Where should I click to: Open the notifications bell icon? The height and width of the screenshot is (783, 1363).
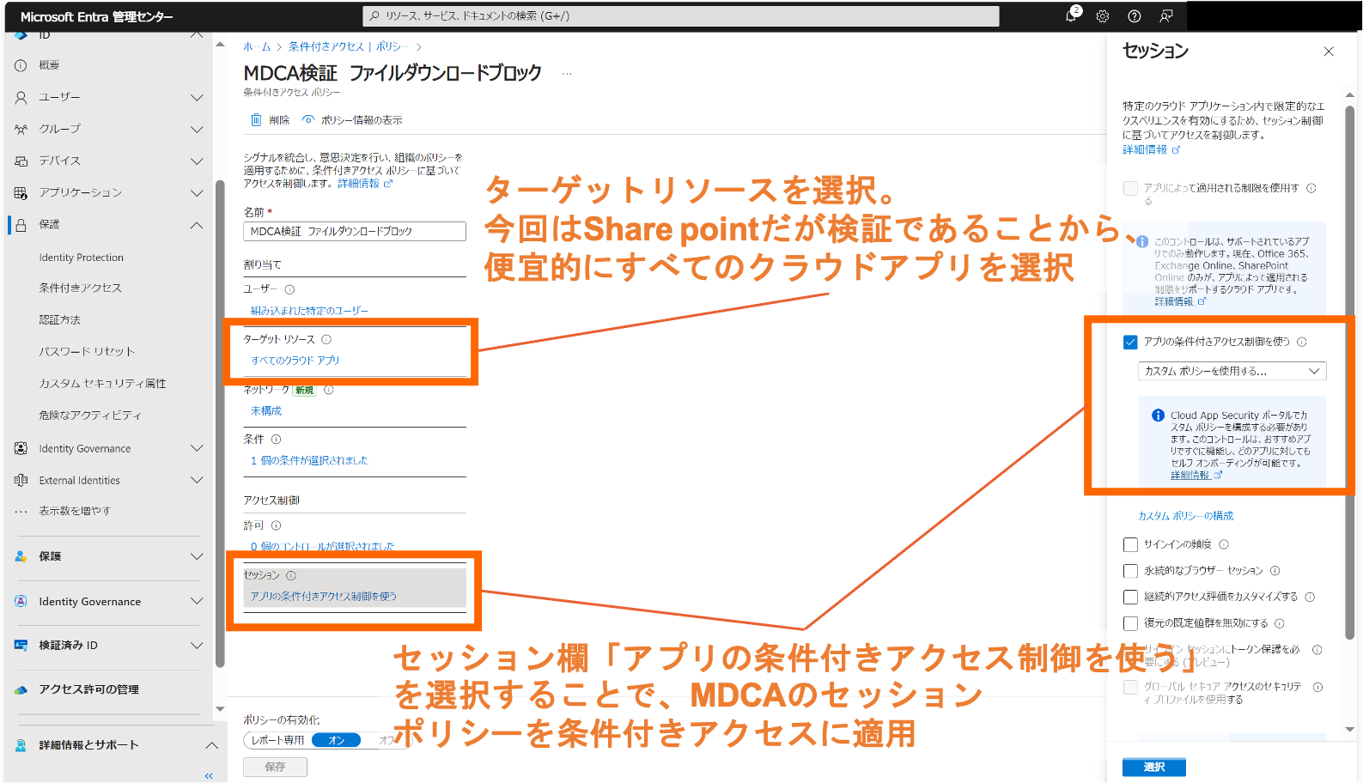tap(1071, 16)
